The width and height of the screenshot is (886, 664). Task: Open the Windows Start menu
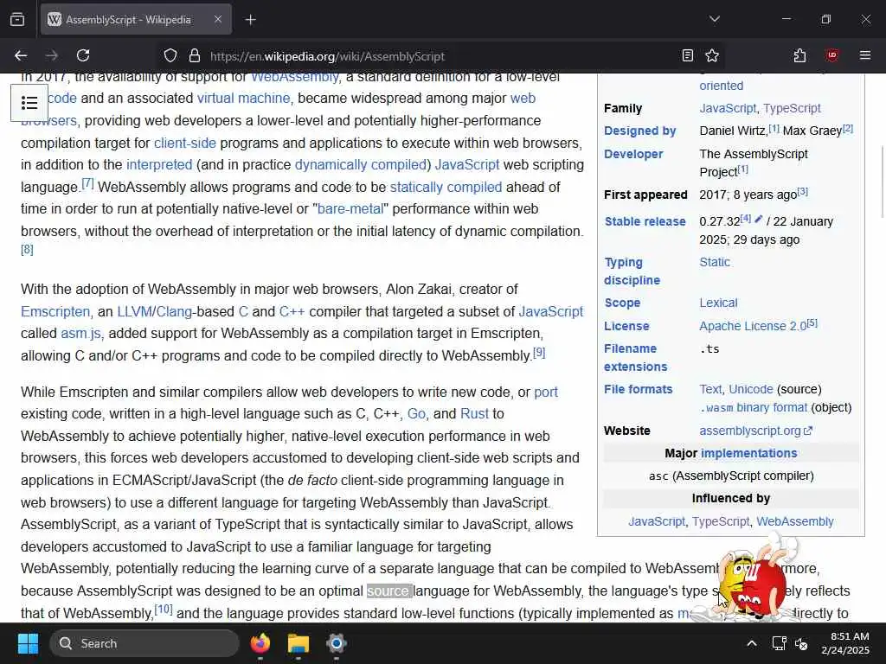tap(28, 643)
